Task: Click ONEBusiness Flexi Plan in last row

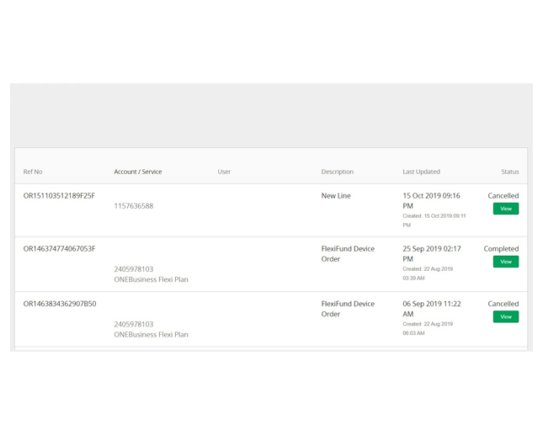Action: tap(151, 335)
